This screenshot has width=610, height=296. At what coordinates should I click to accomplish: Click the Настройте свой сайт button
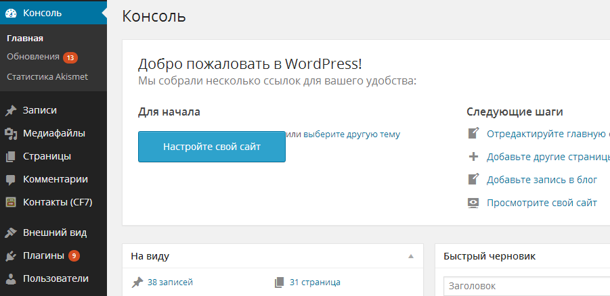pos(212,147)
